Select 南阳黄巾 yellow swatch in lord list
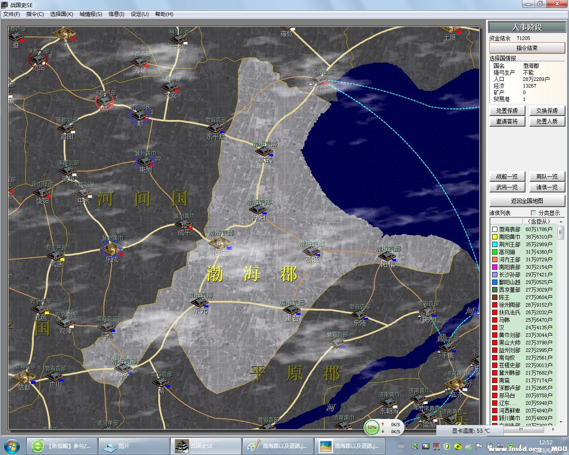Screen dimensions: 569x455 coord(494,237)
